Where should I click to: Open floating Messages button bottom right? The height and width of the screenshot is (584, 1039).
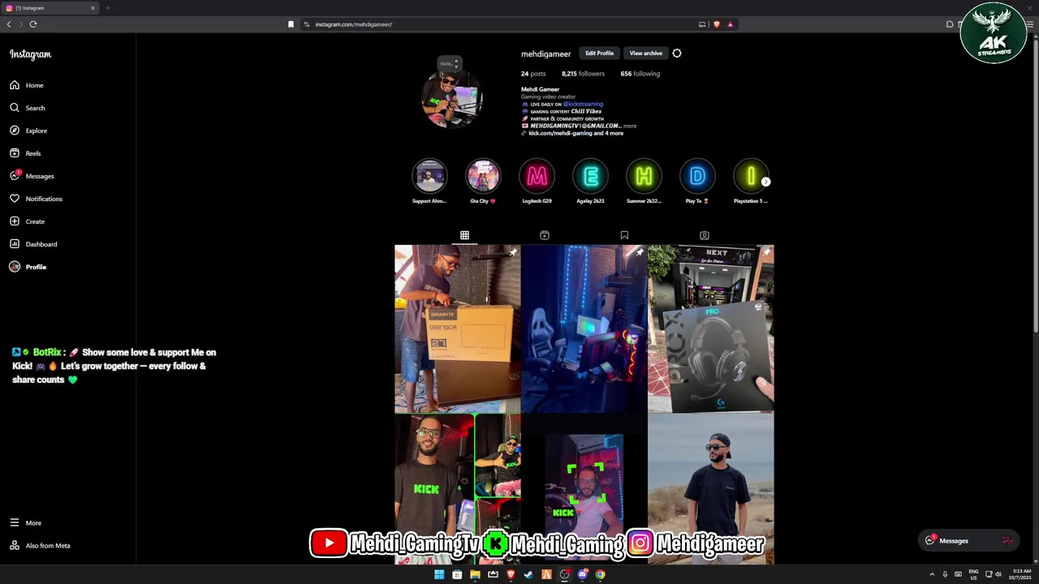pos(968,540)
